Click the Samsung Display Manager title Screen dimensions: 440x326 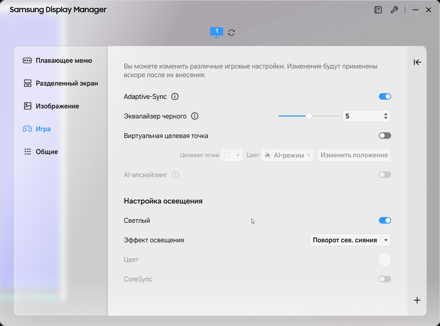tap(58, 10)
